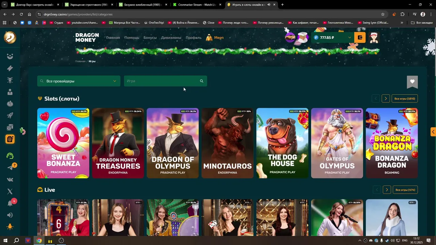The width and height of the screenshot is (436, 245).
Task: Open the Все закладки folder
Action: point(422,23)
